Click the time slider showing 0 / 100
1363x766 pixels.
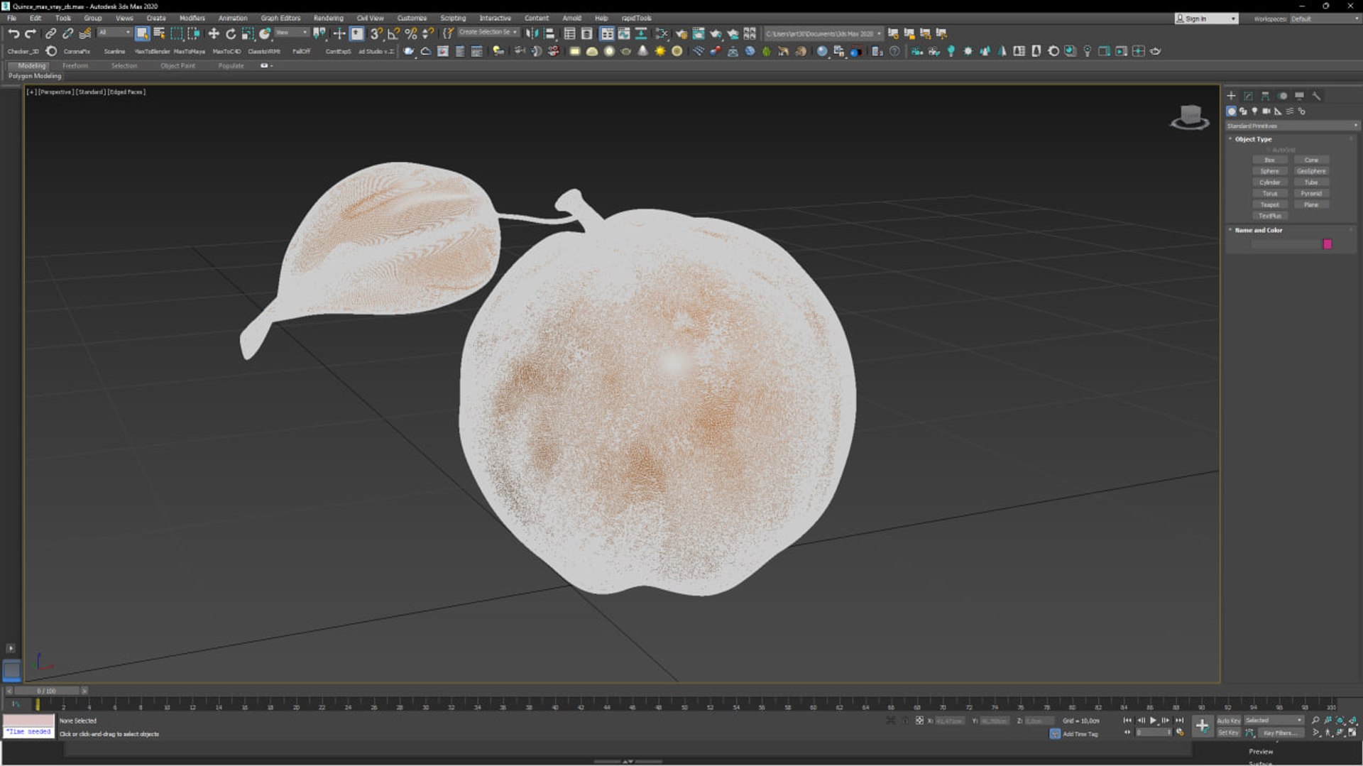(x=47, y=691)
